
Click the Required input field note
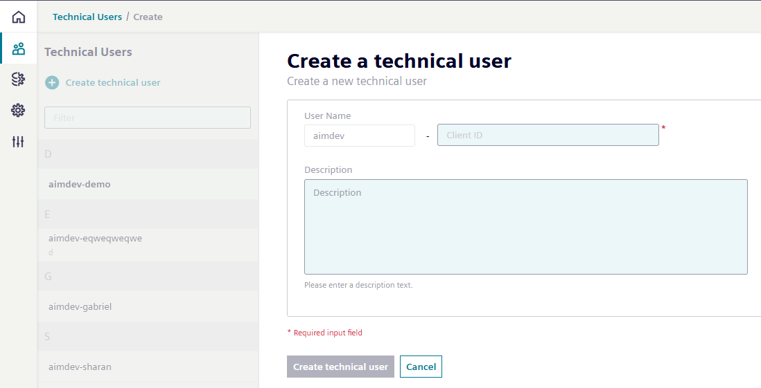click(324, 333)
